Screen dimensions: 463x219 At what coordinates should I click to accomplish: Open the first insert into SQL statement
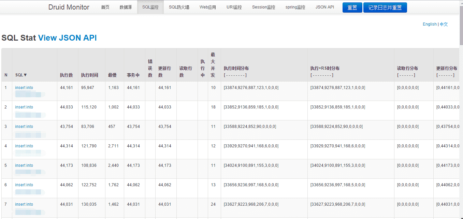[x=24, y=87]
